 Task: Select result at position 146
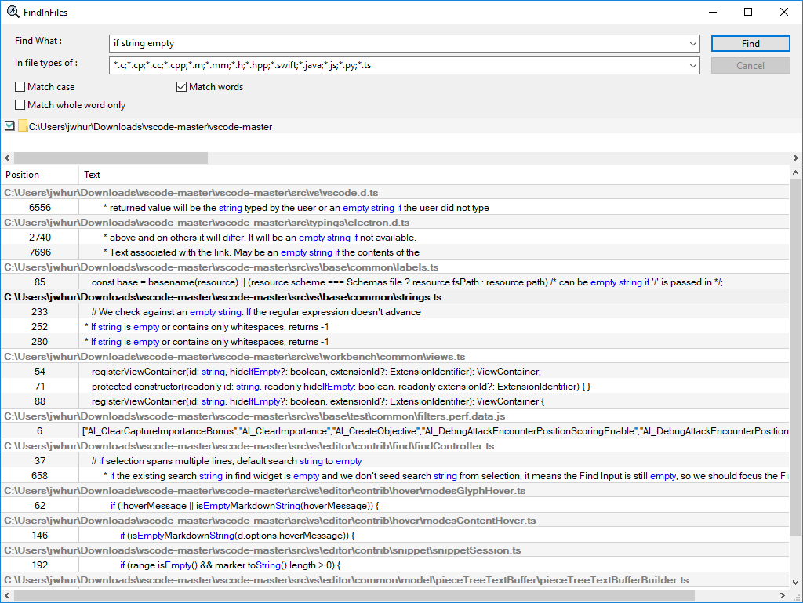pyautogui.click(x=395, y=536)
